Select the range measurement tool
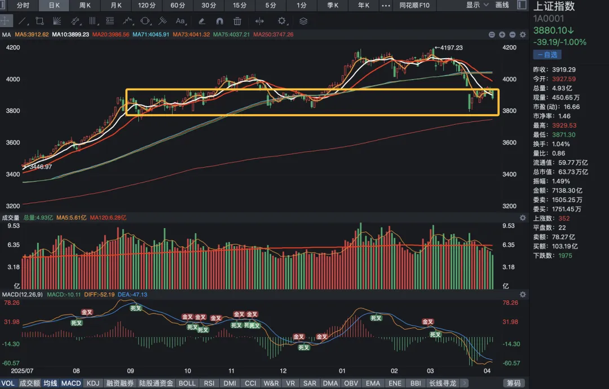609x389 pixels. click(x=259, y=21)
